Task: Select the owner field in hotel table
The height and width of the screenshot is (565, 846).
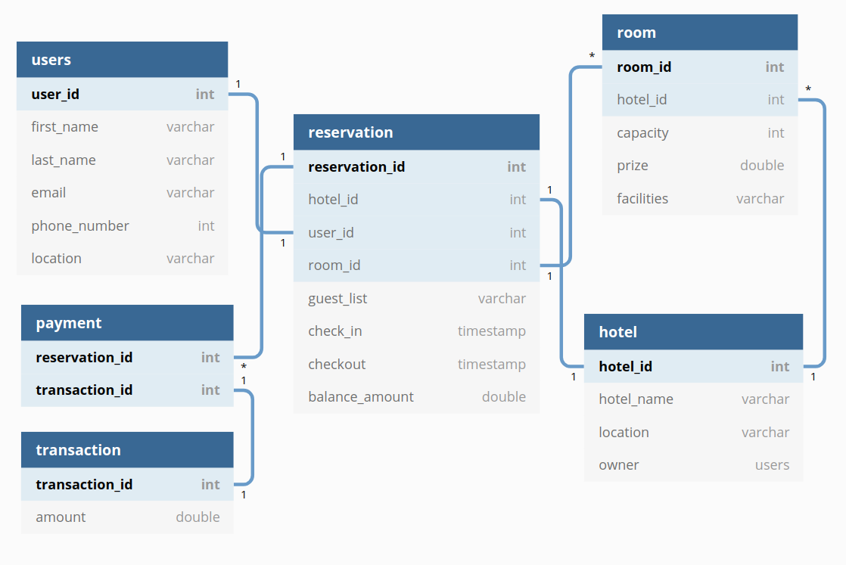Action: click(693, 464)
